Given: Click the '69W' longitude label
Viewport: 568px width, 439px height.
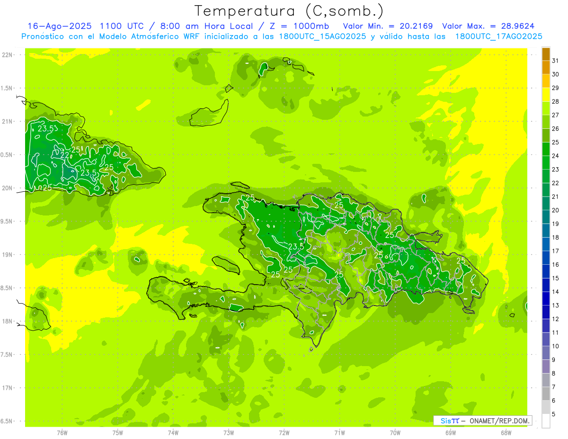Looking at the screenshot, I should click(451, 433).
